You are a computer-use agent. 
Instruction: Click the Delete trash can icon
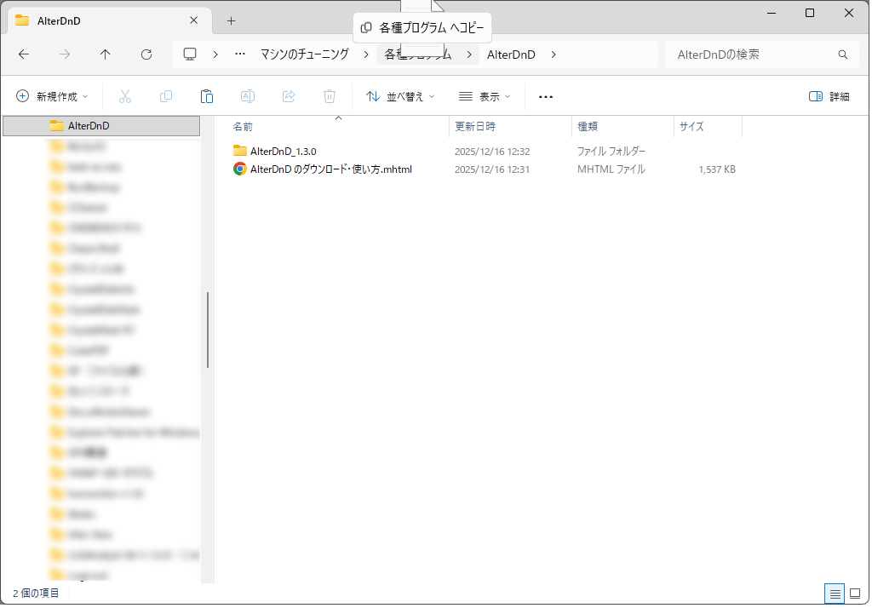pyautogui.click(x=330, y=96)
